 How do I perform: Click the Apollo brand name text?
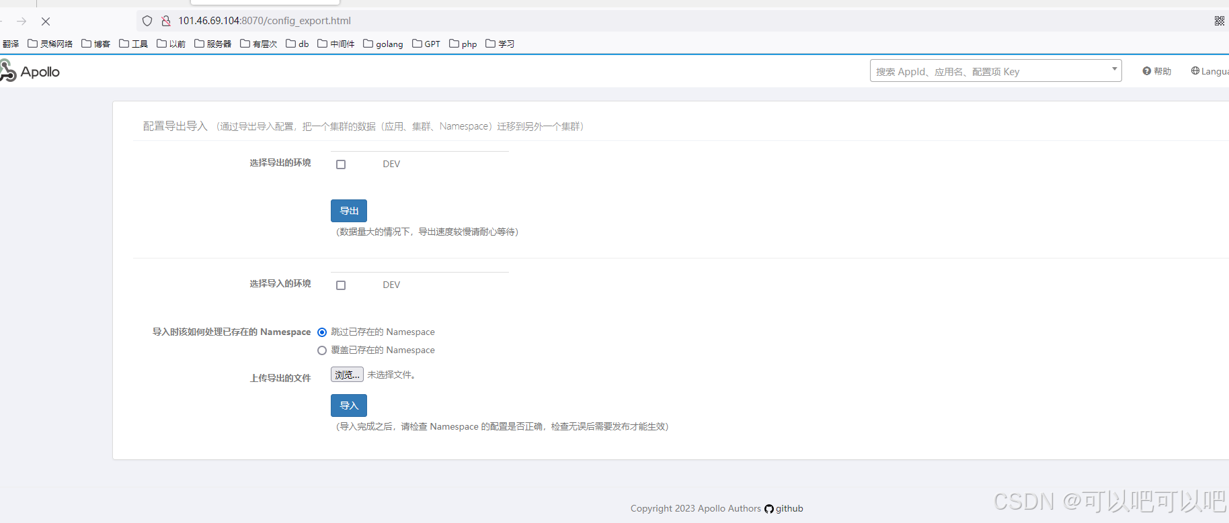click(40, 72)
